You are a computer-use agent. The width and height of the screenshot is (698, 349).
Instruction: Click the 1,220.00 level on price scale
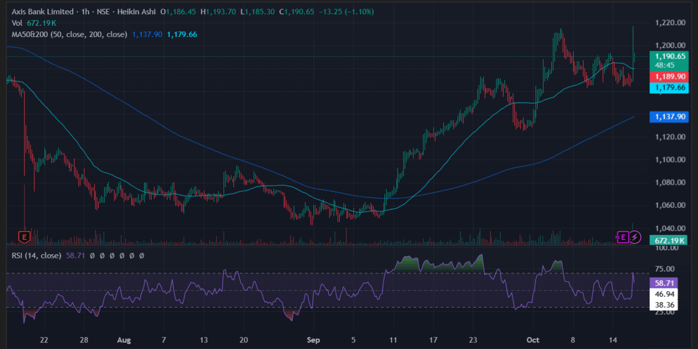click(670, 23)
